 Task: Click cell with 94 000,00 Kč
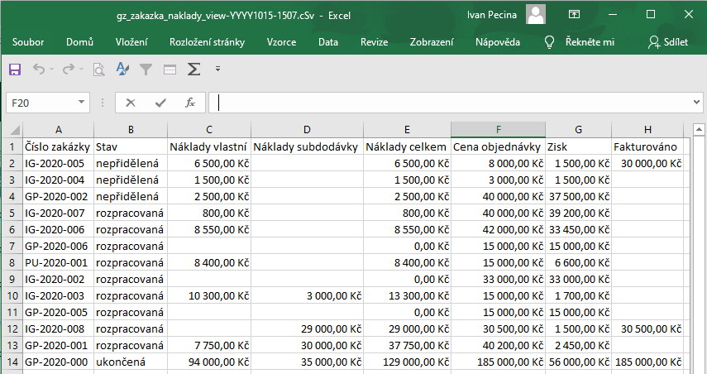tap(209, 362)
